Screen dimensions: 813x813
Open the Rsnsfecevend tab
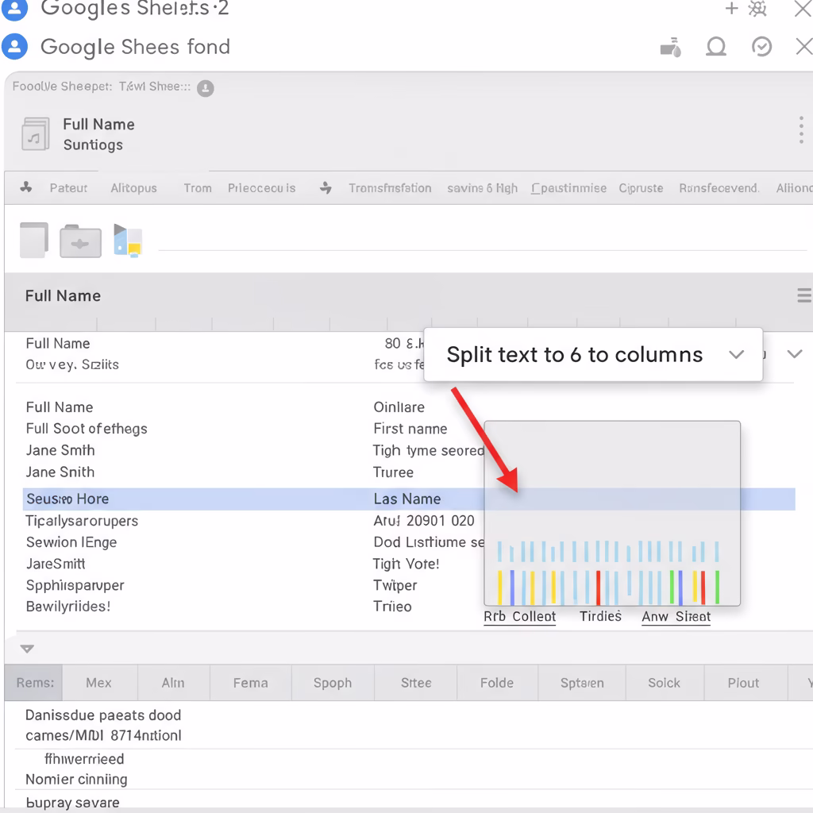pos(719,188)
